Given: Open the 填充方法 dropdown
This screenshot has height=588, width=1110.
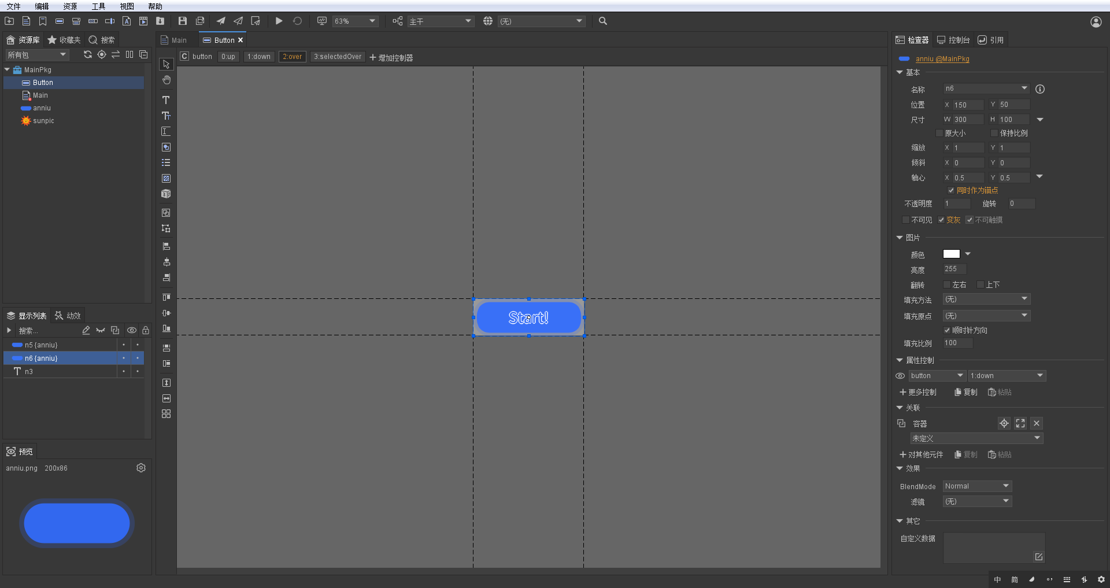Looking at the screenshot, I should coord(987,299).
